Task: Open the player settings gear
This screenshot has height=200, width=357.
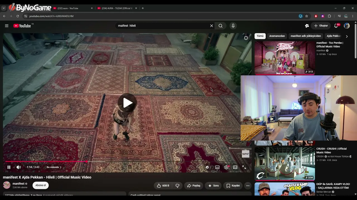Action: [226, 167]
